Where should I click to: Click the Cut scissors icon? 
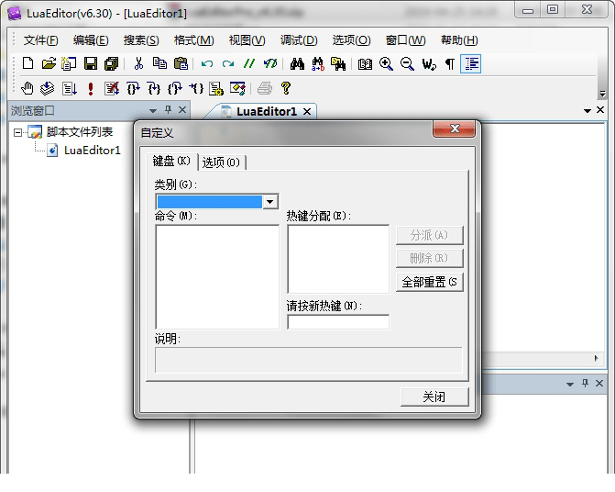138,63
